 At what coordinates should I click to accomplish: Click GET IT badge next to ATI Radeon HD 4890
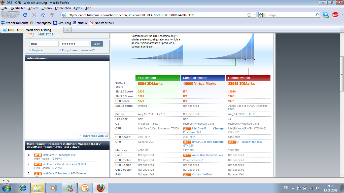[232, 142]
